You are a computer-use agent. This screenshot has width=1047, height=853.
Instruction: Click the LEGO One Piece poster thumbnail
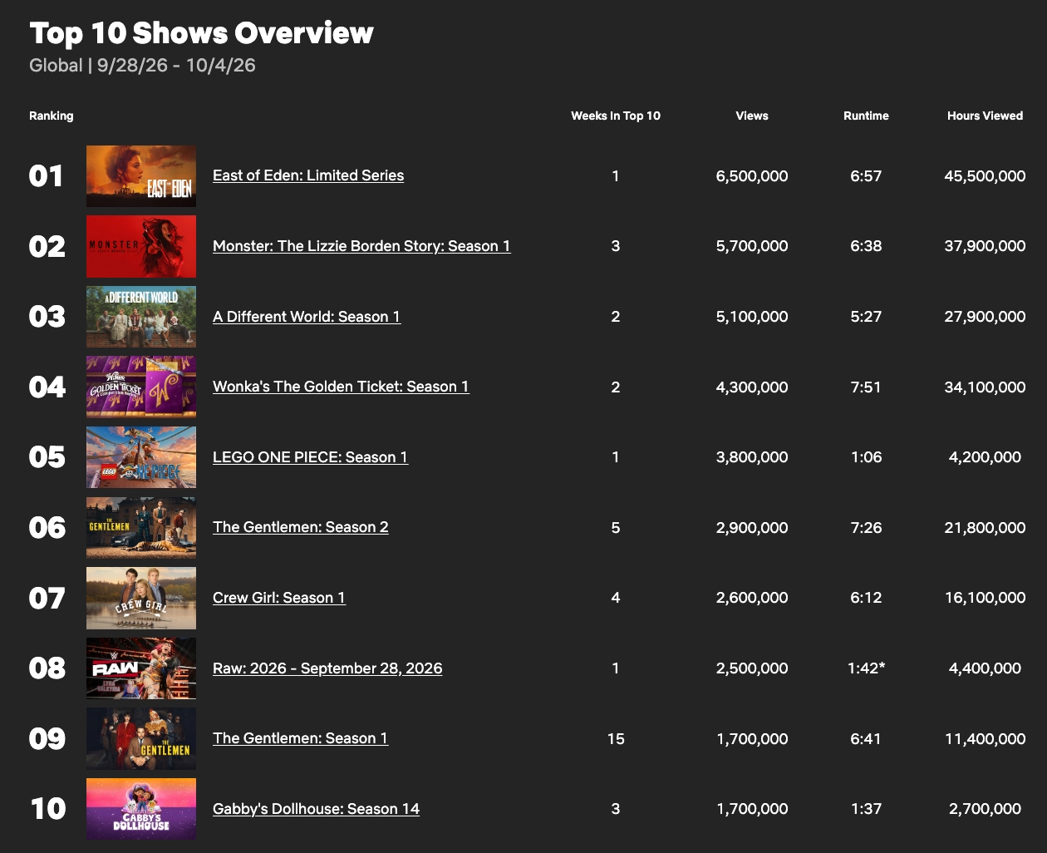141,457
